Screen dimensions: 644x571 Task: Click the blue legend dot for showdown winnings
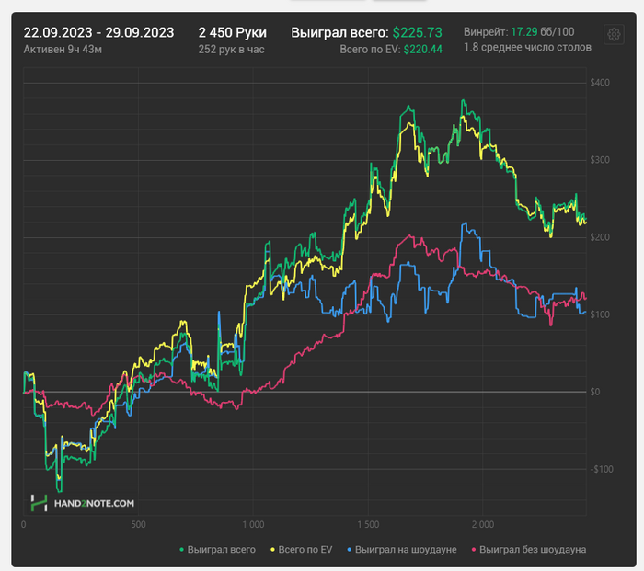[x=349, y=549]
